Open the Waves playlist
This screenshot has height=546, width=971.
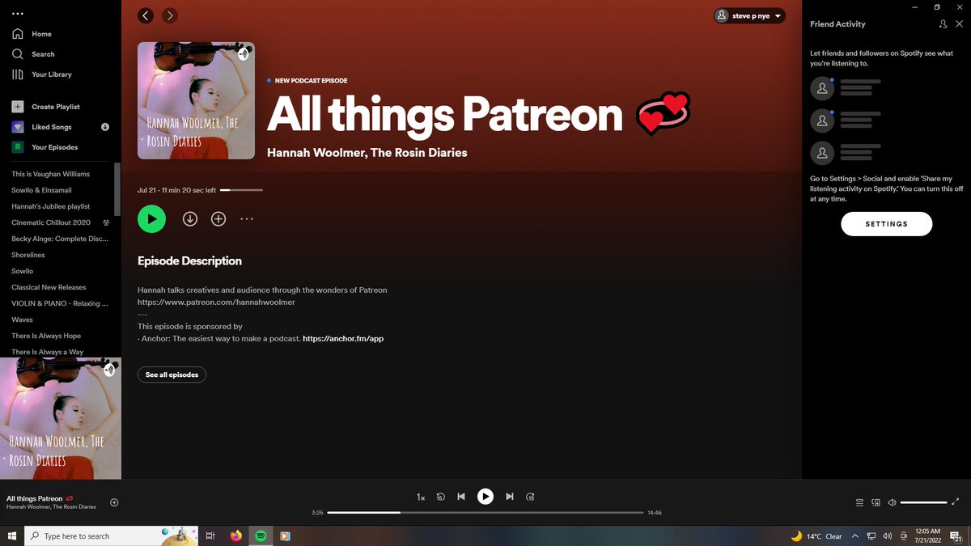pyautogui.click(x=22, y=320)
